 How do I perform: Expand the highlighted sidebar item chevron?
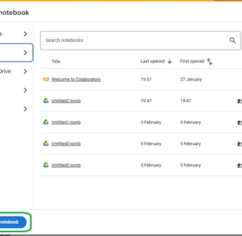(25, 53)
